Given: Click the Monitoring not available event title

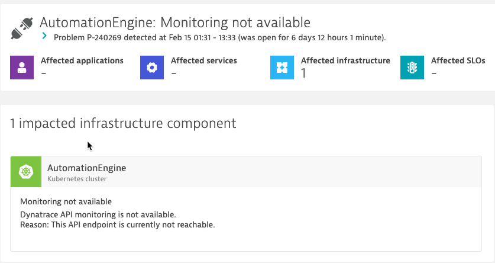Looking at the screenshot, I should pyautogui.click(x=66, y=201).
